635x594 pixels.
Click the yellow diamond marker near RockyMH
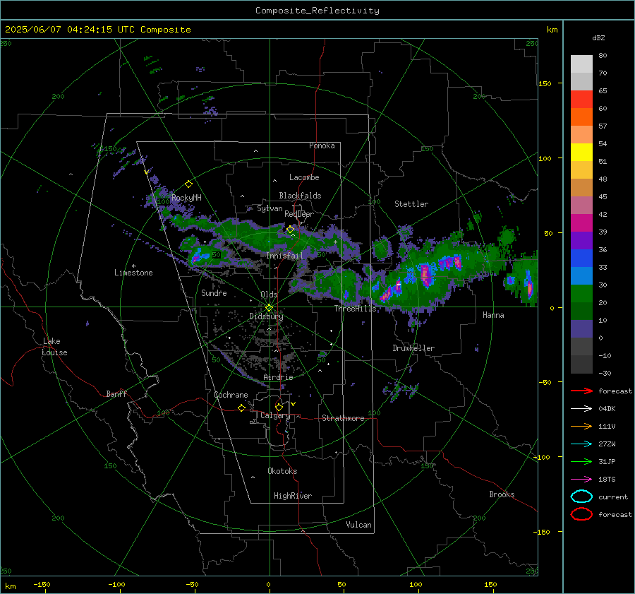(x=188, y=184)
